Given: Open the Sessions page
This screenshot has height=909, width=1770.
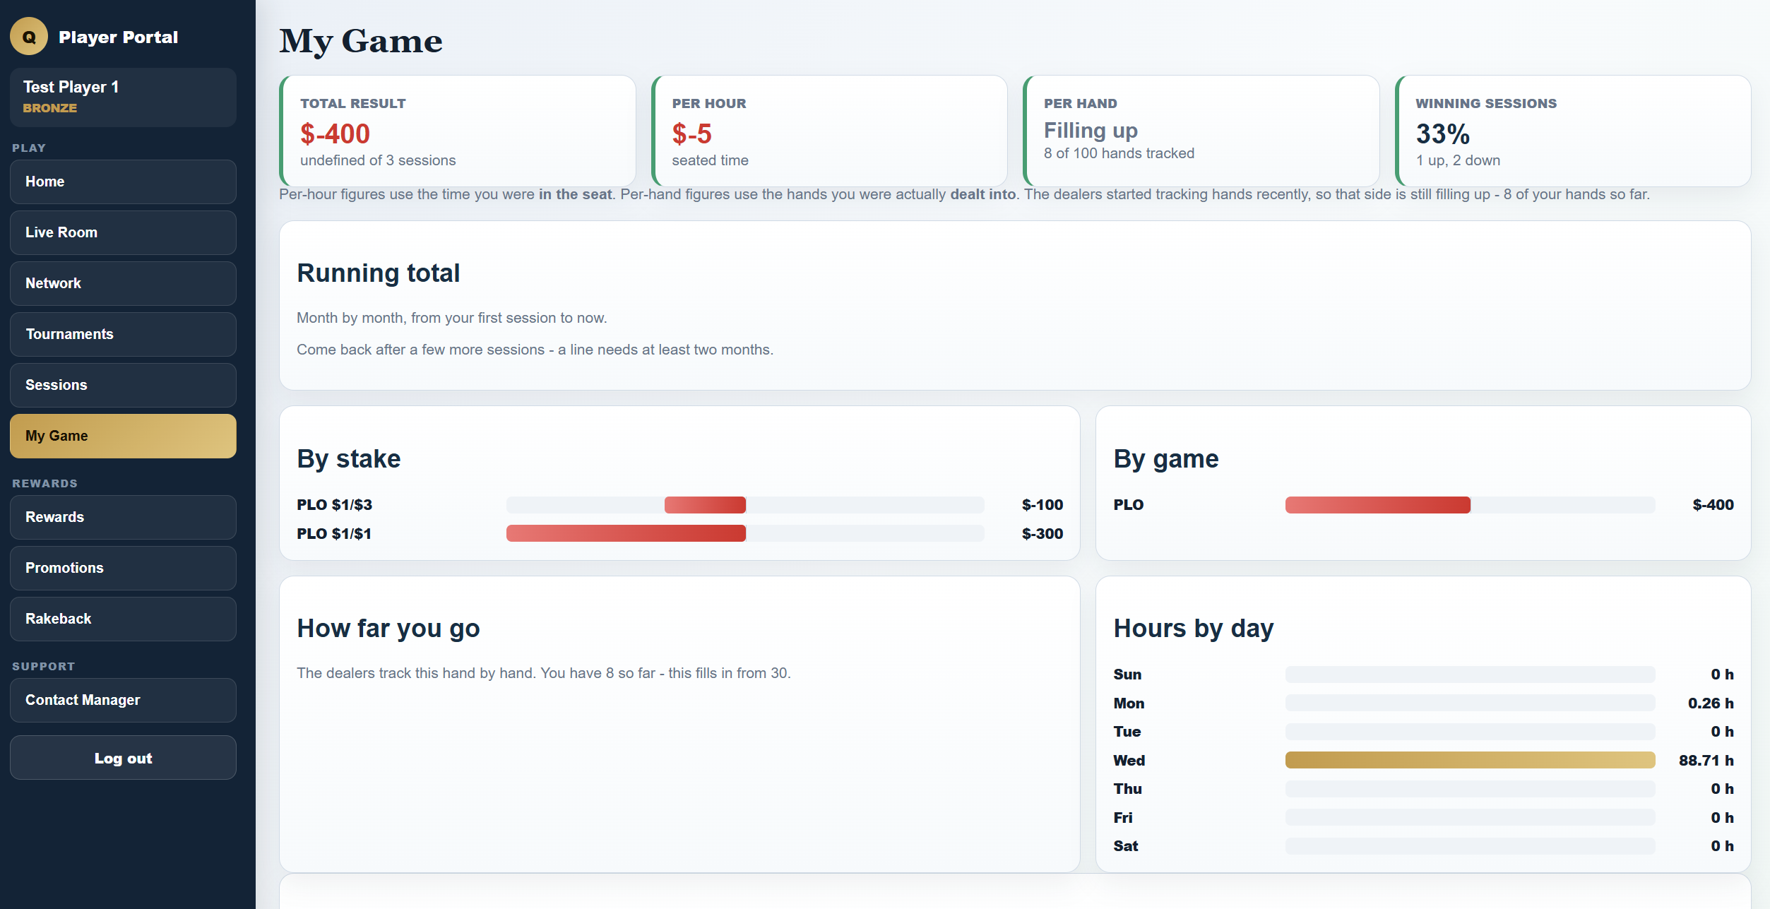Looking at the screenshot, I should click(123, 385).
